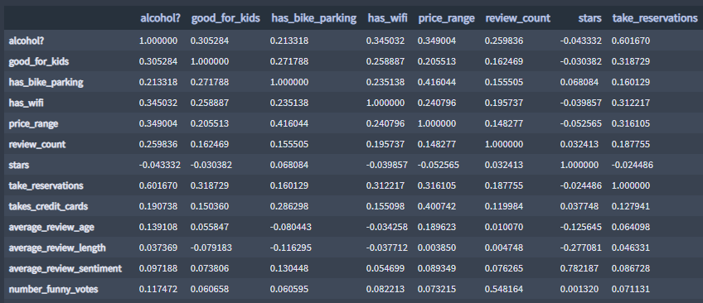The image size is (703, 303).
Task: Click the 'price_range' column header
Action: [x=446, y=18]
